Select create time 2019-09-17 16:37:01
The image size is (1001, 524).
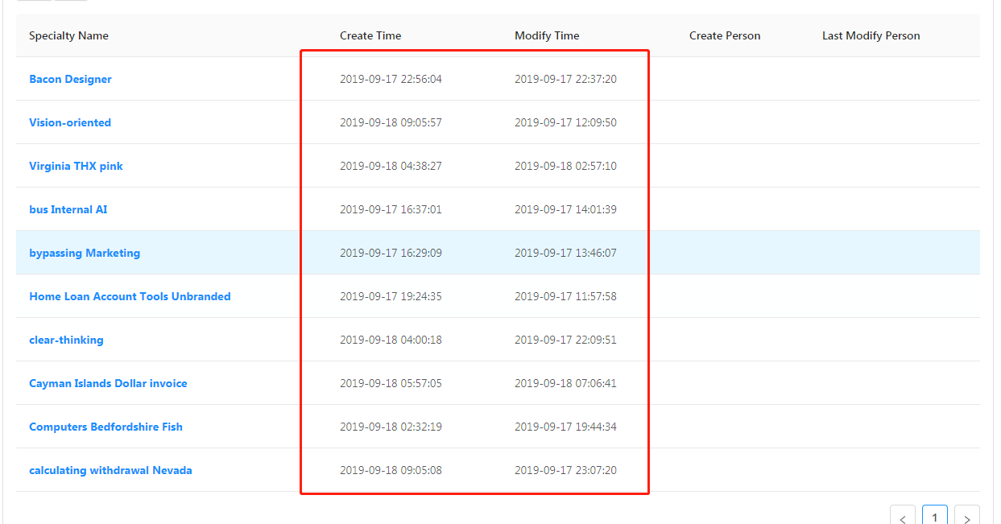tap(391, 209)
